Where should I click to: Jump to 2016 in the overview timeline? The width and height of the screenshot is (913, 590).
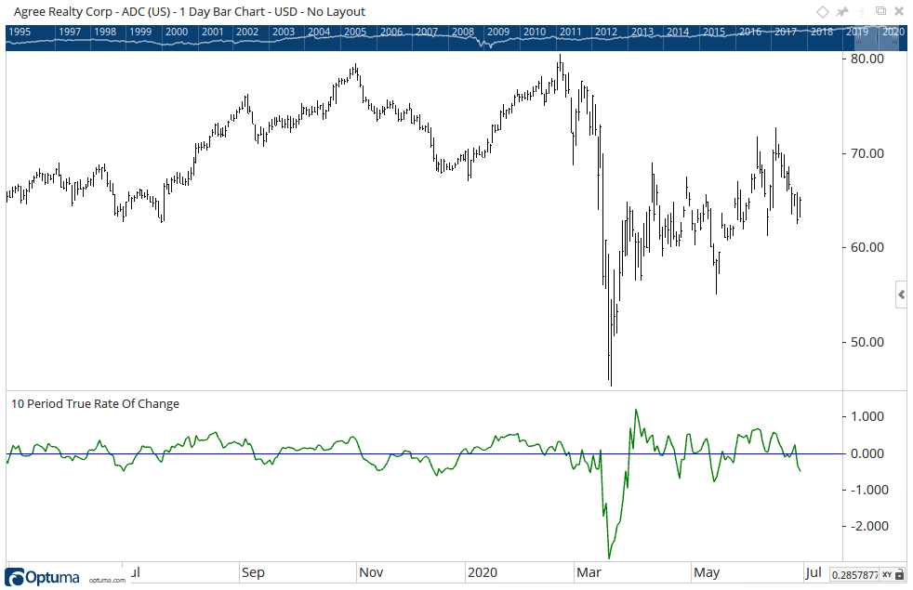click(750, 32)
